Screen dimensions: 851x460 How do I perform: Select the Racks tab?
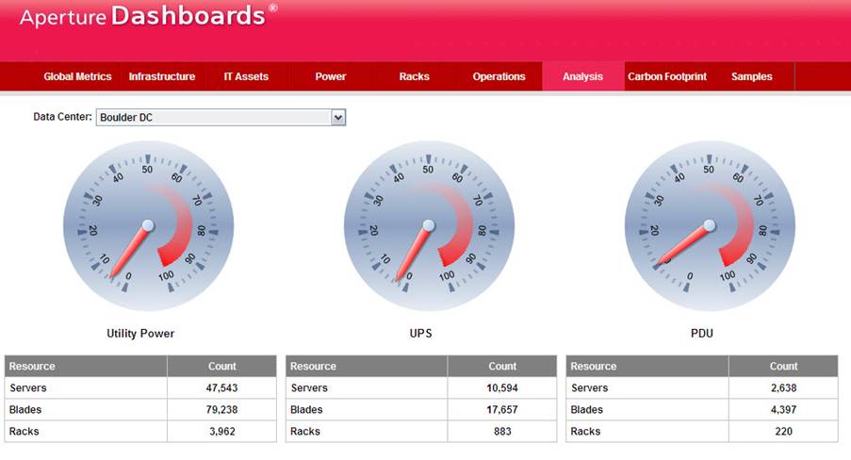click(415, 76)
